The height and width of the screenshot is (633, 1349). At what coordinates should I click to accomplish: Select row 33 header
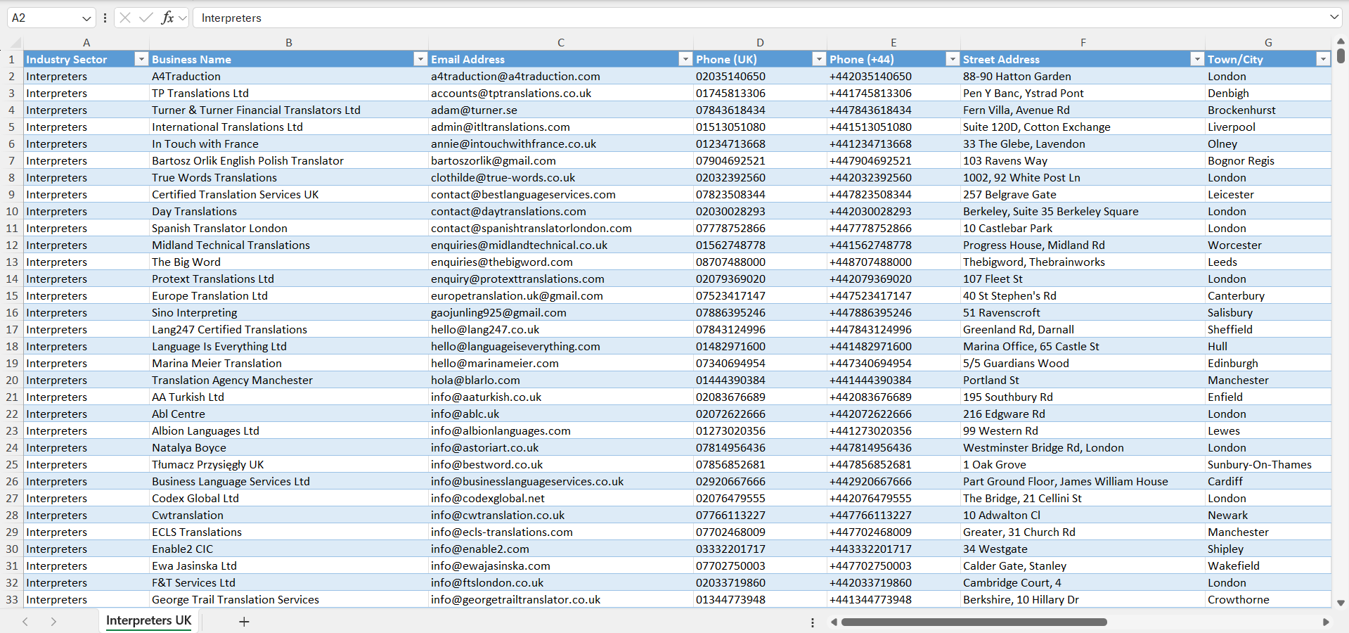pos(12,599)
